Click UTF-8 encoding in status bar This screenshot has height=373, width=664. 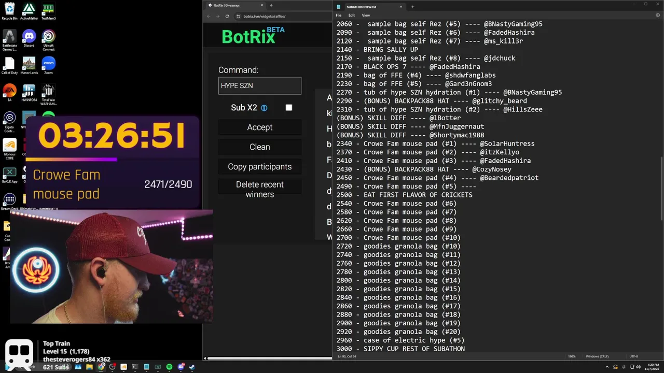[633, 356]
